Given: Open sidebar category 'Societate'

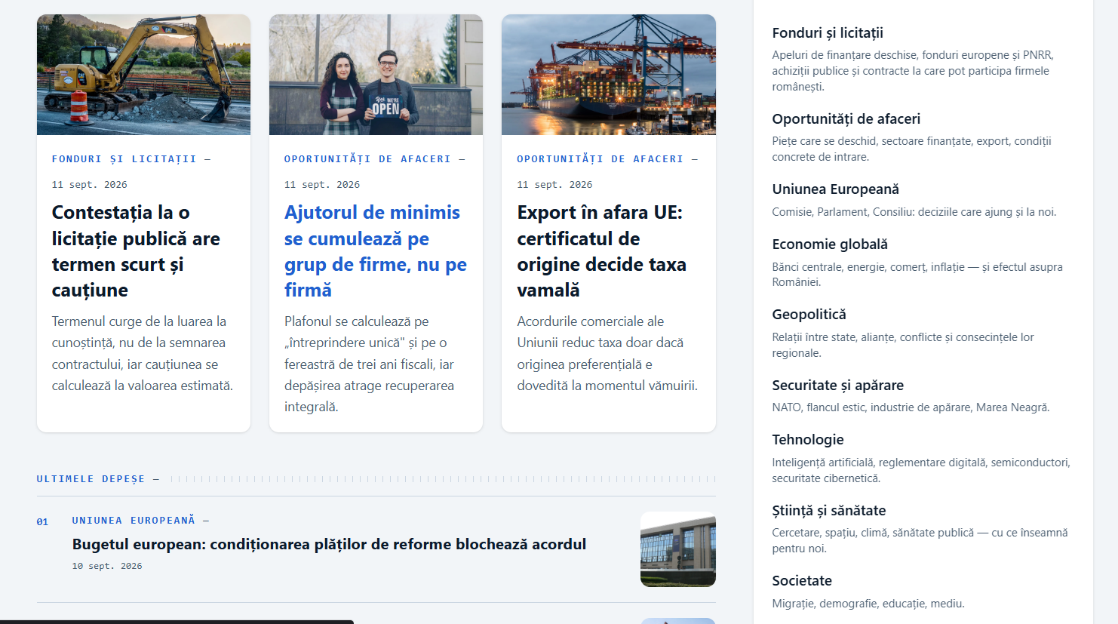Looking at the screenshot, I should coord(802,581).
